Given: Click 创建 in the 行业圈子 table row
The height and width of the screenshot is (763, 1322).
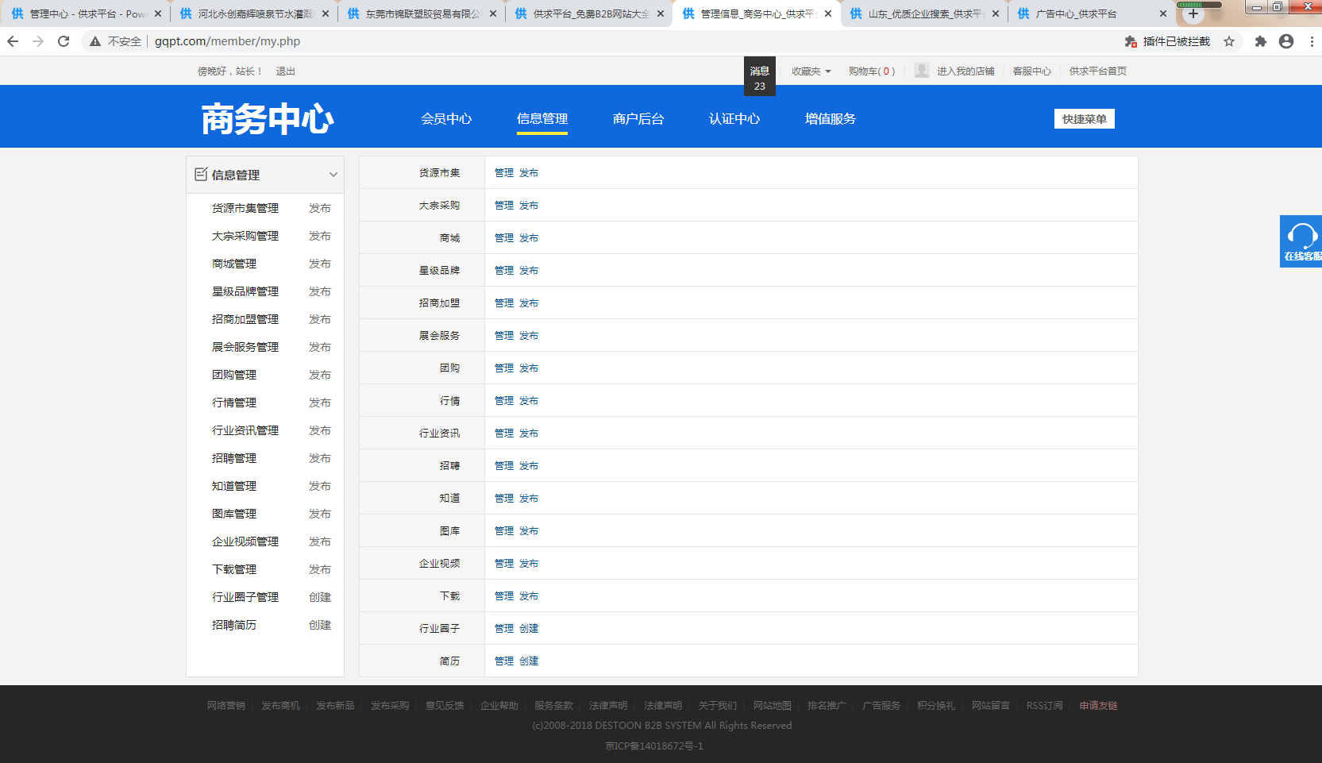Looking at the screenshot, I should (529, 628).
